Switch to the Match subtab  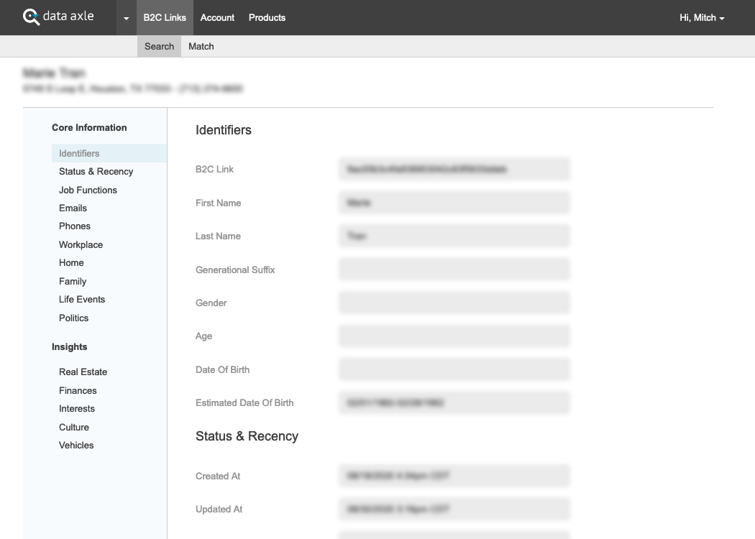pos(201,46)
